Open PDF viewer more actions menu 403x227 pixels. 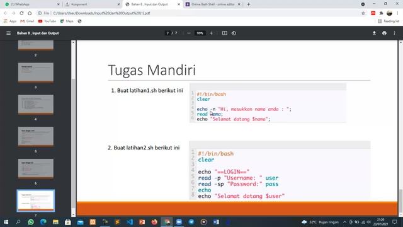point(394,33)
